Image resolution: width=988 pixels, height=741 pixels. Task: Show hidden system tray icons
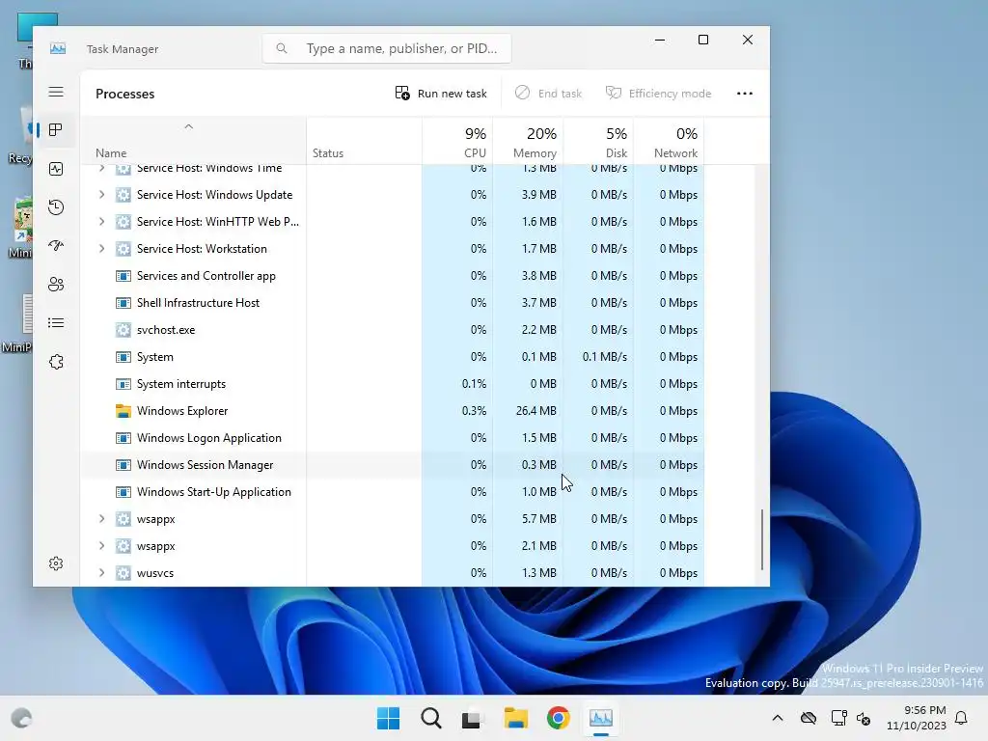(x=778, y=718)
